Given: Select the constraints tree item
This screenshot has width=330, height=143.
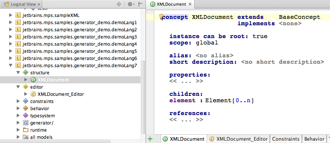Looking at the screenshot, I should click(x=42, y=101).
